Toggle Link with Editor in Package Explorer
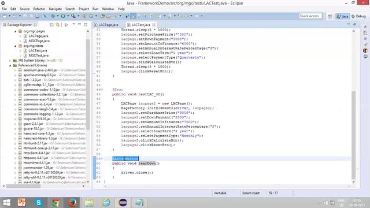Viewport: 370px width, 208px height. (58, 24)
